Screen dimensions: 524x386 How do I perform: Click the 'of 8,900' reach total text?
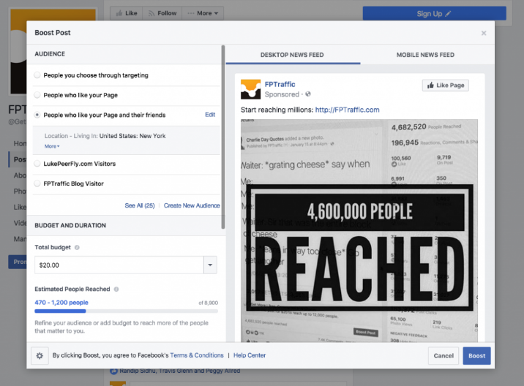click(208, 303)
